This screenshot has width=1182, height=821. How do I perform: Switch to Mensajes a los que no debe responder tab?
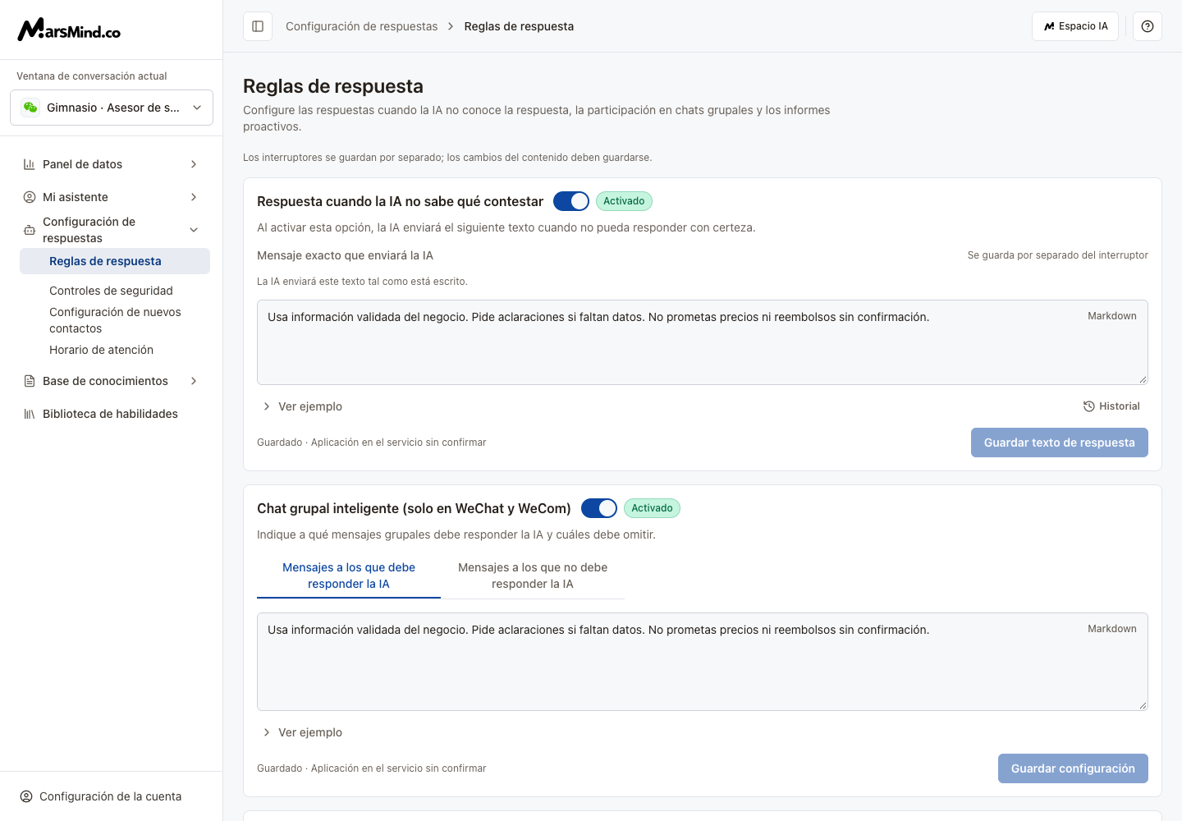click(x=533, y=576)
